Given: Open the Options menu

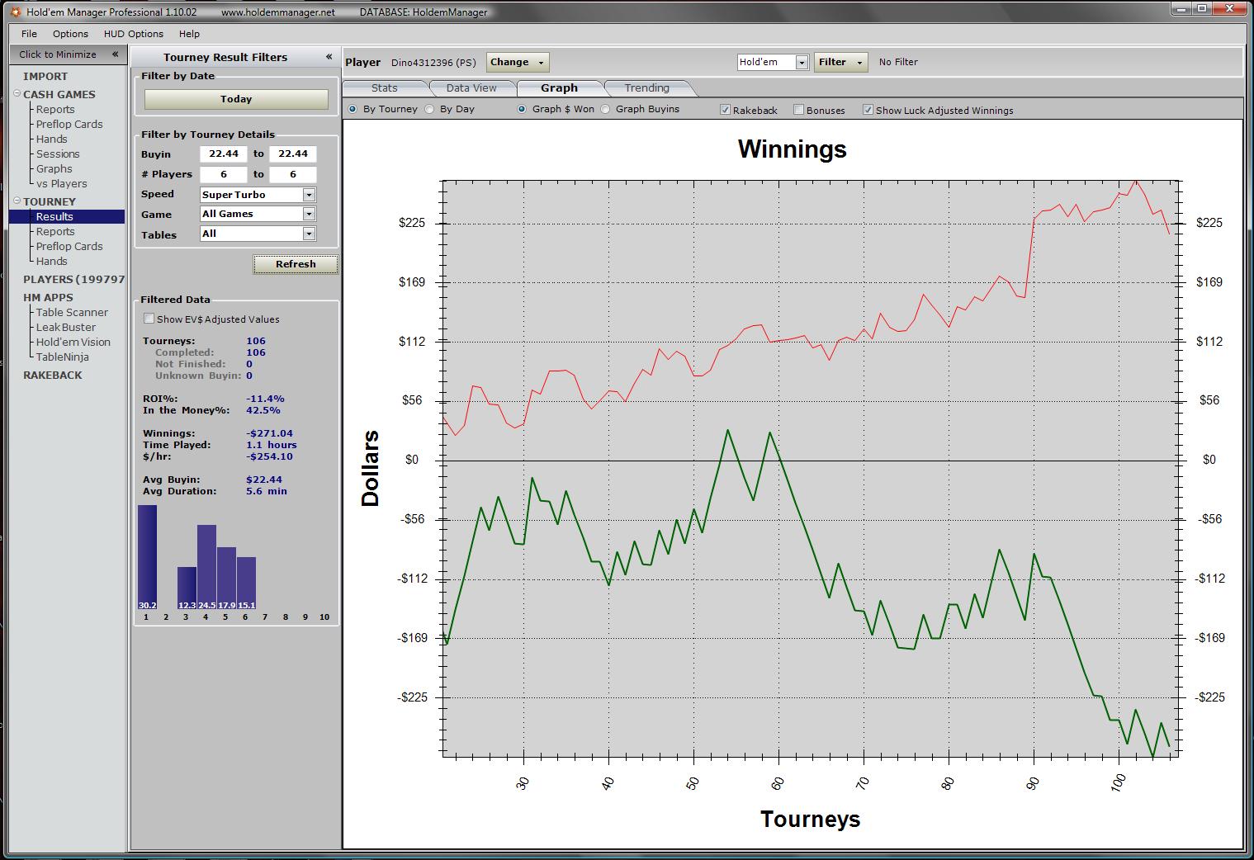Looking at the screenshot, I should point(70,34).
